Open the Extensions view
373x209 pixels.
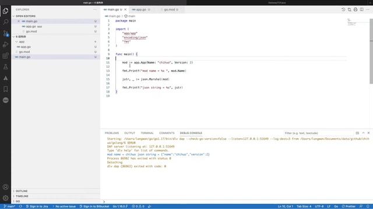tap(5, 56)
